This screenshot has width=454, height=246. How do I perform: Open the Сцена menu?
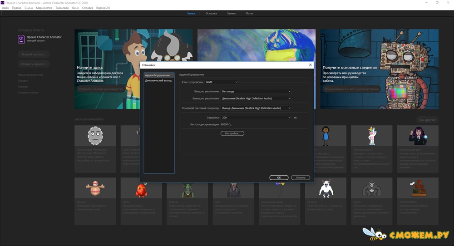click(29, 8)
